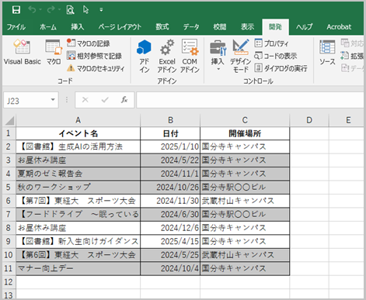Switch to the ページレイアウト tab
The height and width of the screenshot is (300, 366).
tap(120, 27)
